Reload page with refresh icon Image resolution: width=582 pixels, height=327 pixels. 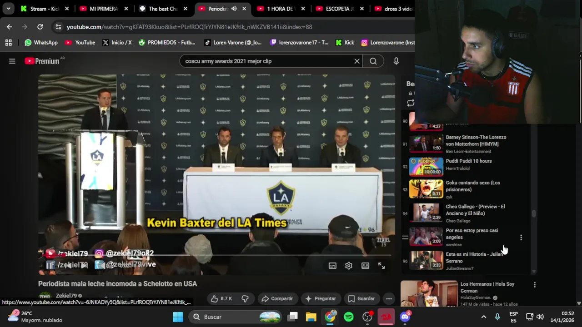point(40,27)
